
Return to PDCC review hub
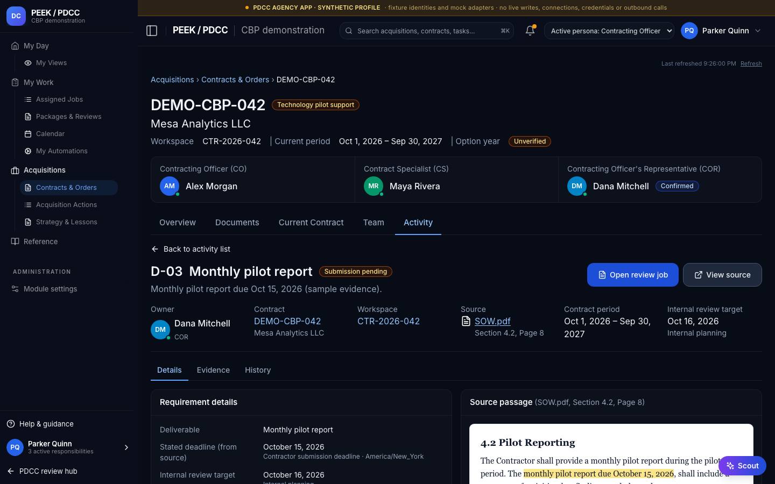click(42, 471)
